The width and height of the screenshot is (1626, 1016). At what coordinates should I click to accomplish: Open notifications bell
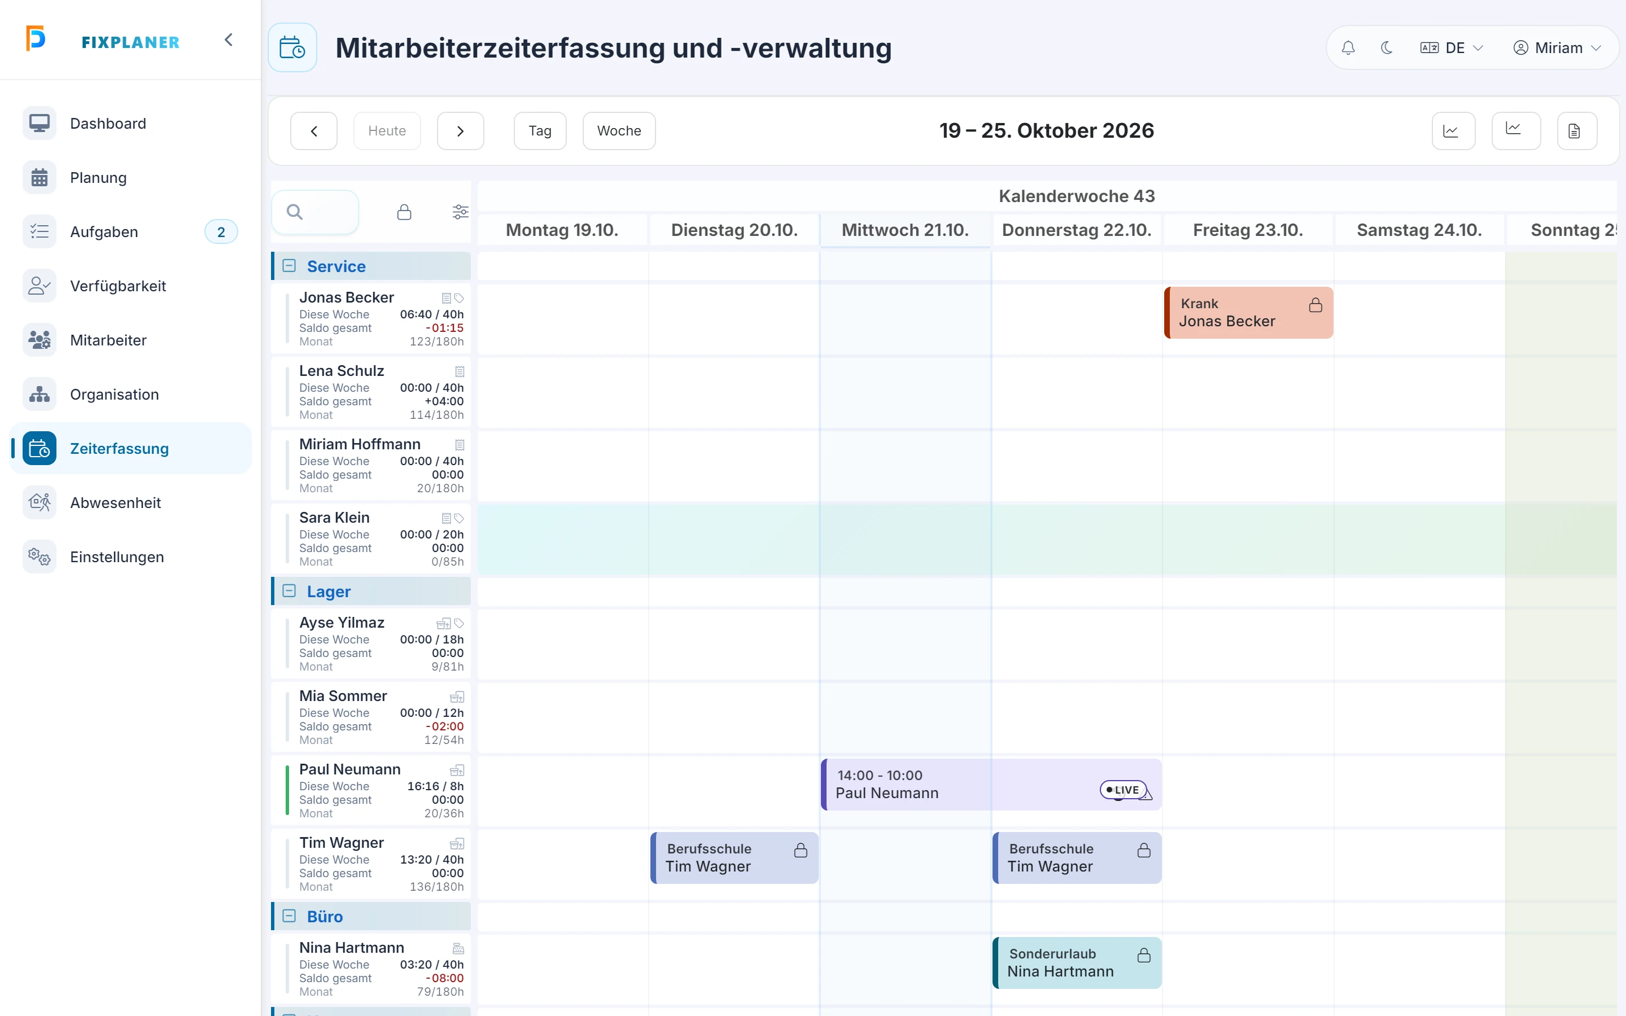[1348, 48]
